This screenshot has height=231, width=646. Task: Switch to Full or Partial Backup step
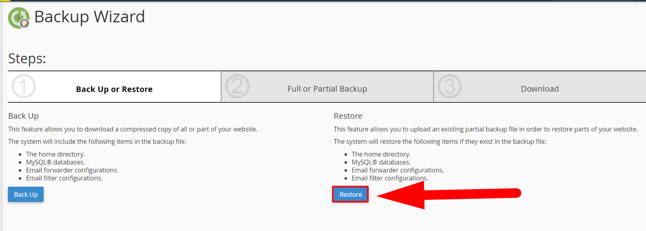click(x=327, y=87)
